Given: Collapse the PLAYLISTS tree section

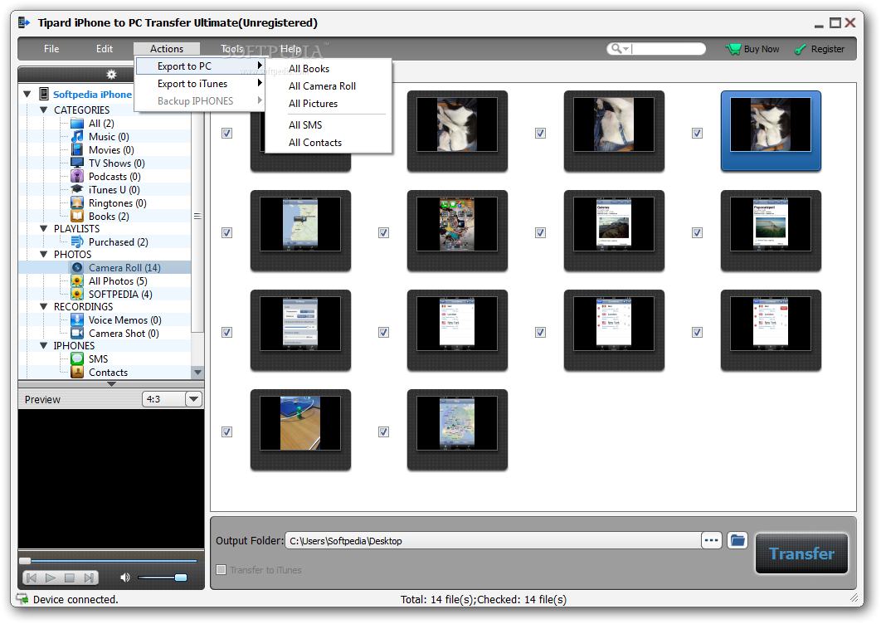Looking at the screenshot, I should click(44, 229).
